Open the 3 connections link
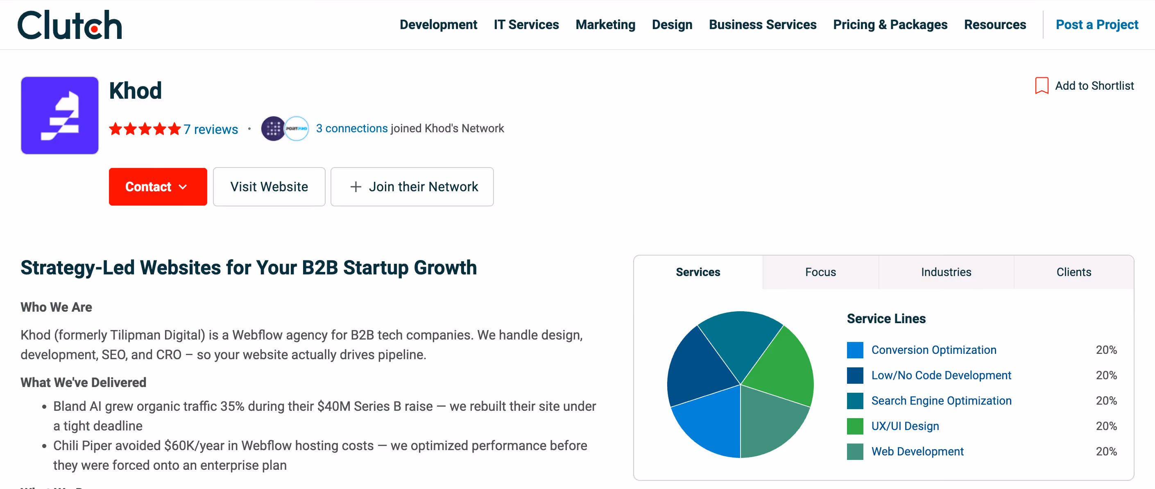1155x489 pixels. tap(351, 128)
